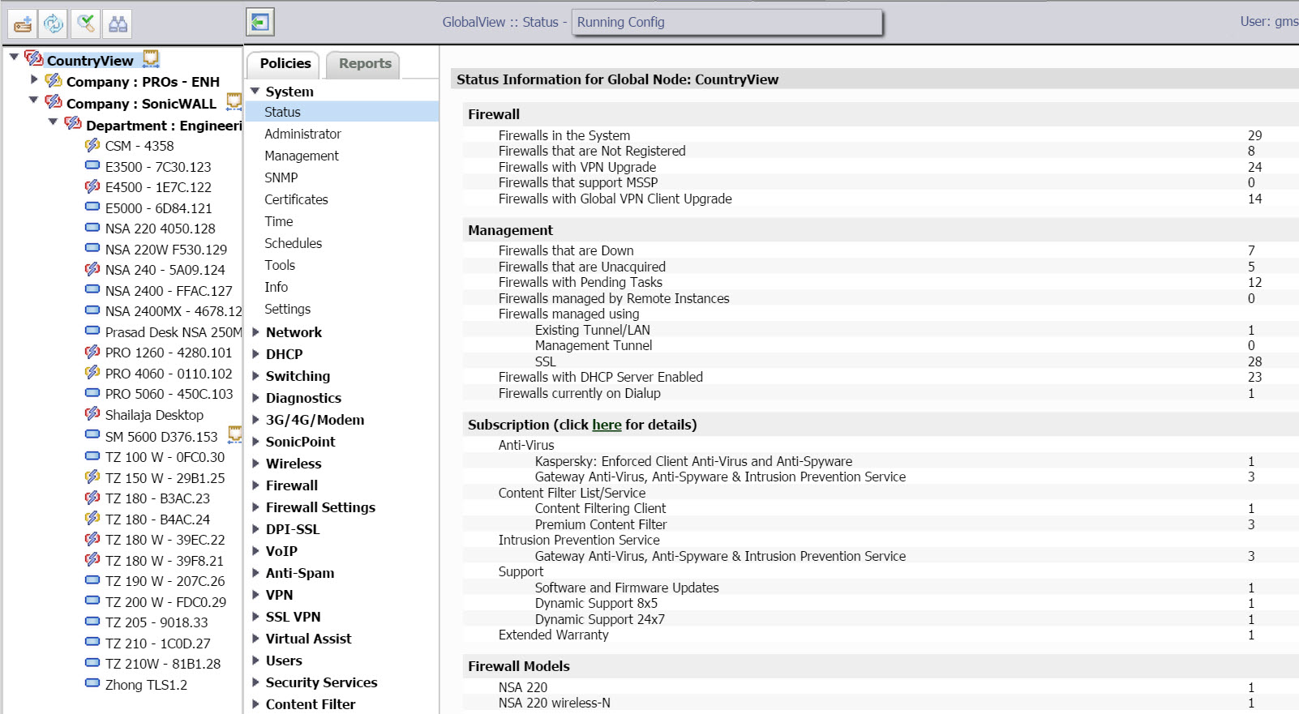This screenshot has height=714, width=1299.
Task: Open the Status menu item
Action: coord(341,112)
